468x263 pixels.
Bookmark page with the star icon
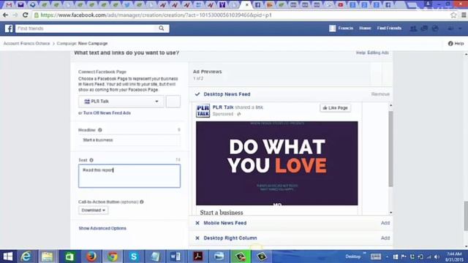pos(453,15)
